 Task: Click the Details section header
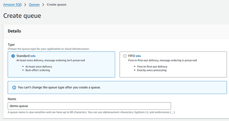14,31
